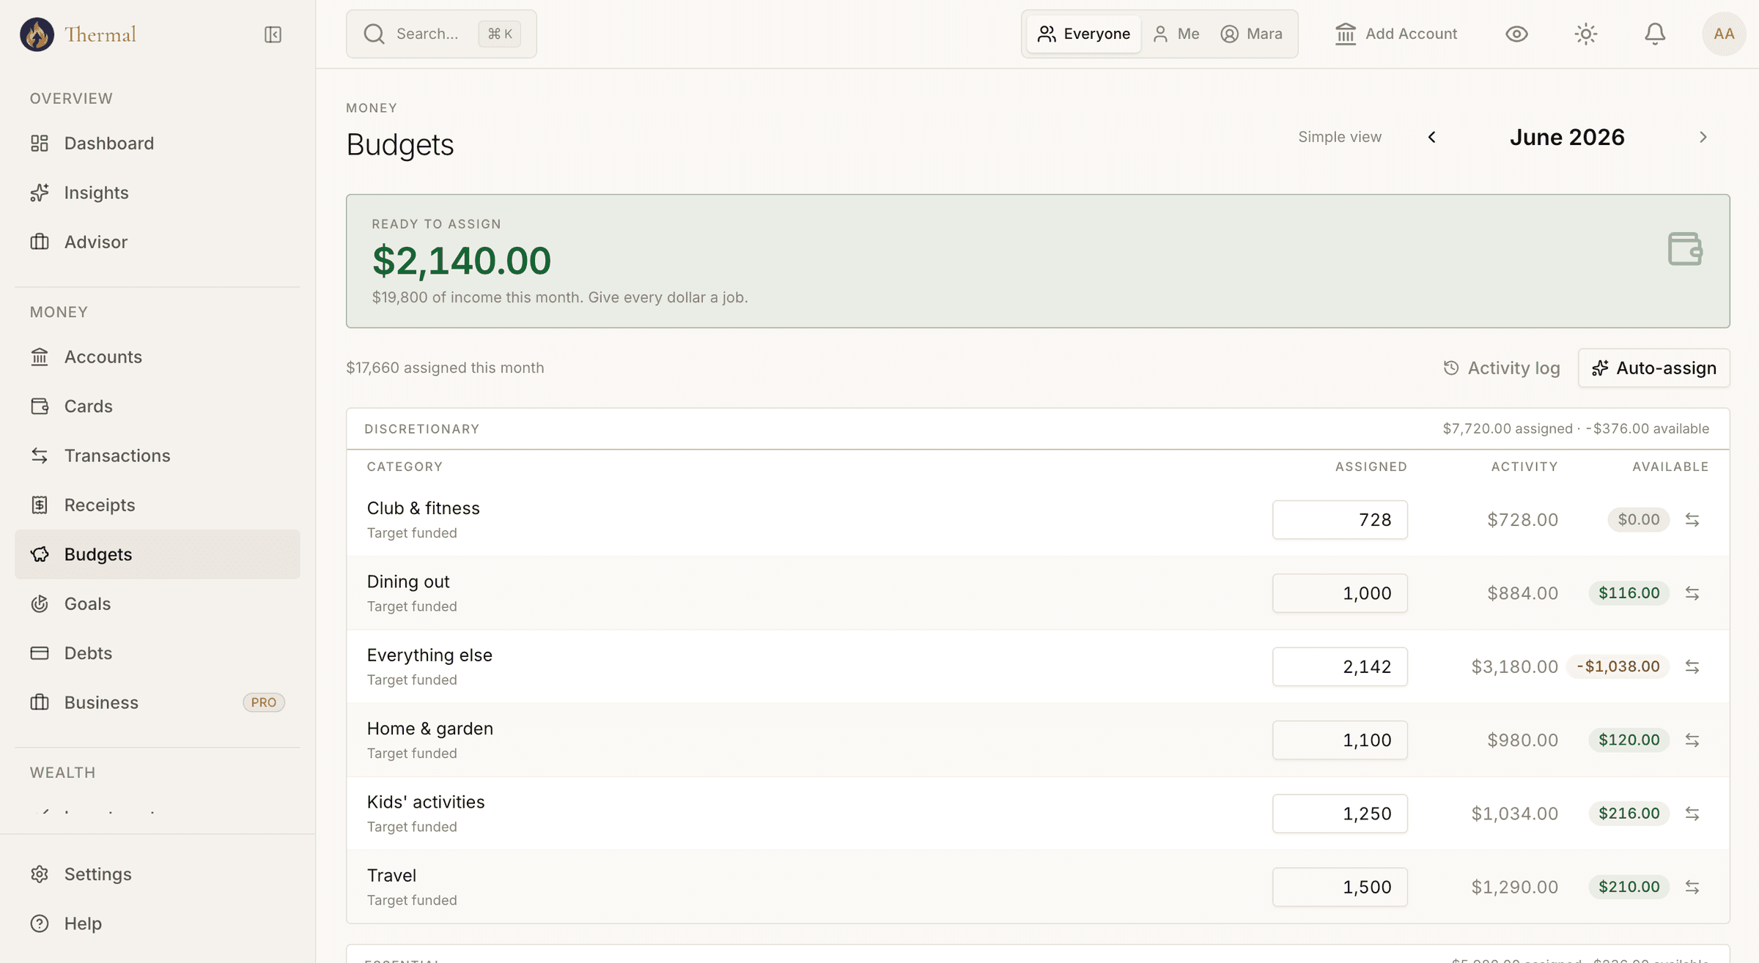Image resolution: width=1759 pixels, height=963 pixels.
Task: Edit Dining out assigned amount
Action: pyautogui.click(x=1340, y=592)
